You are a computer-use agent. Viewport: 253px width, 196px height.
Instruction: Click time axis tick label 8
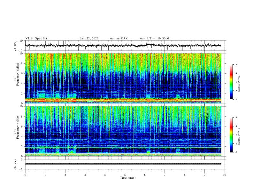[x=185, y=175]
